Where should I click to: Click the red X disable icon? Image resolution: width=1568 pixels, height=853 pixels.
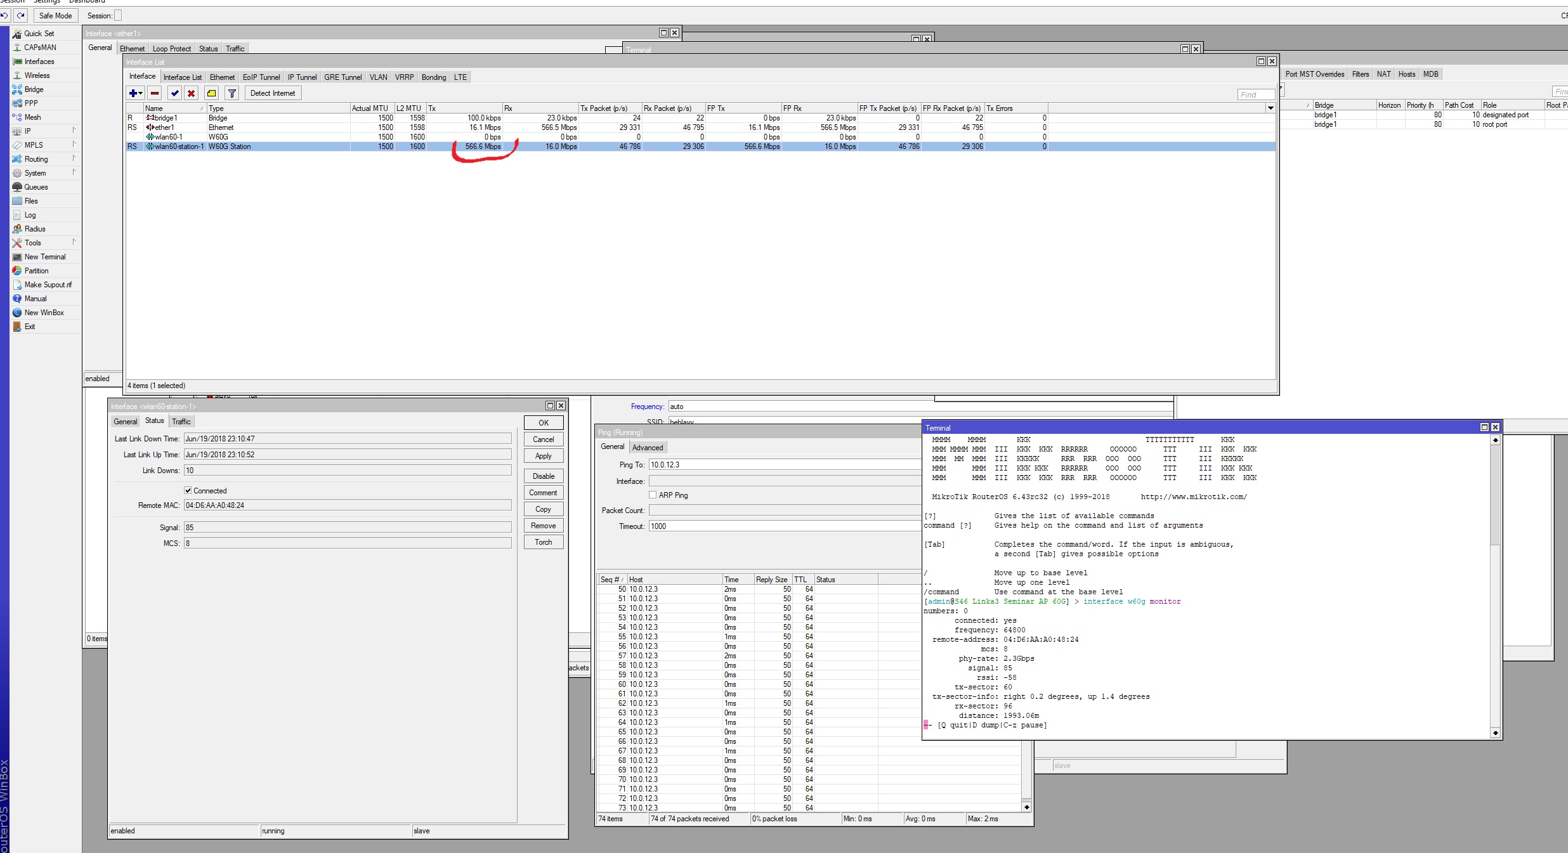(191, 93)
